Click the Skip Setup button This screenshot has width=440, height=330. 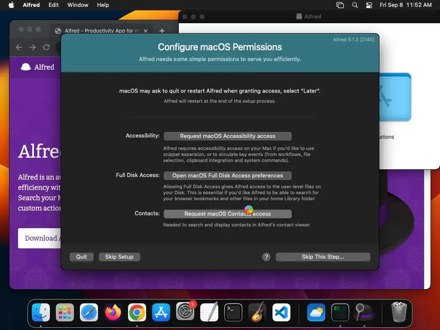coord(119,257)
